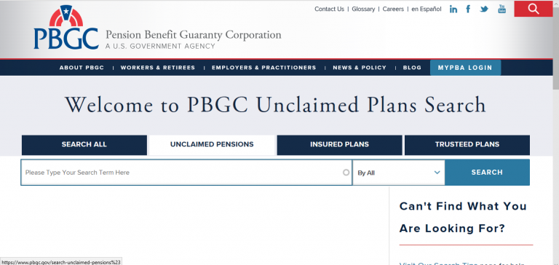Screen dimensions: 559x265
Task: Switch to the Insured Plans tab
Action: pos(339,145)
